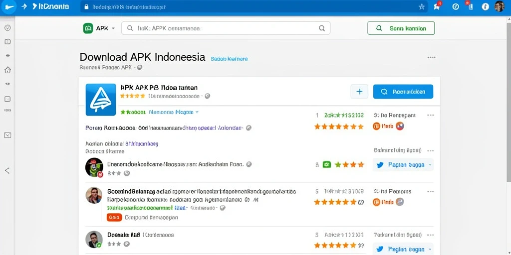Open the ellipsis menu in the S: lhe Pennapam row

431,115
